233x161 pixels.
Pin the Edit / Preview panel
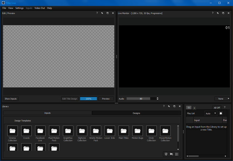click(102, 13)
